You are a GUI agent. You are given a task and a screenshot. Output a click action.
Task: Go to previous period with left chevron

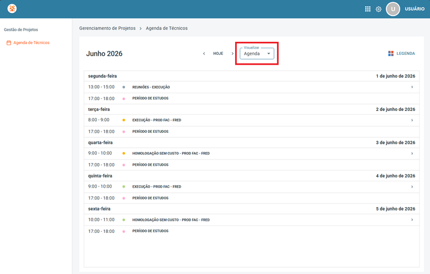[x=204, y=53]
